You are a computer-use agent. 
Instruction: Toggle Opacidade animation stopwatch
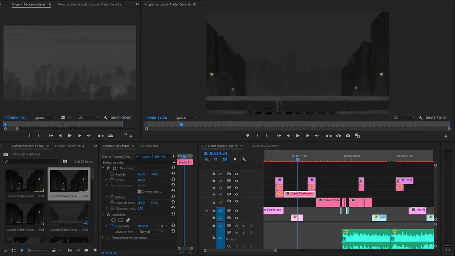tap(112, 226)
